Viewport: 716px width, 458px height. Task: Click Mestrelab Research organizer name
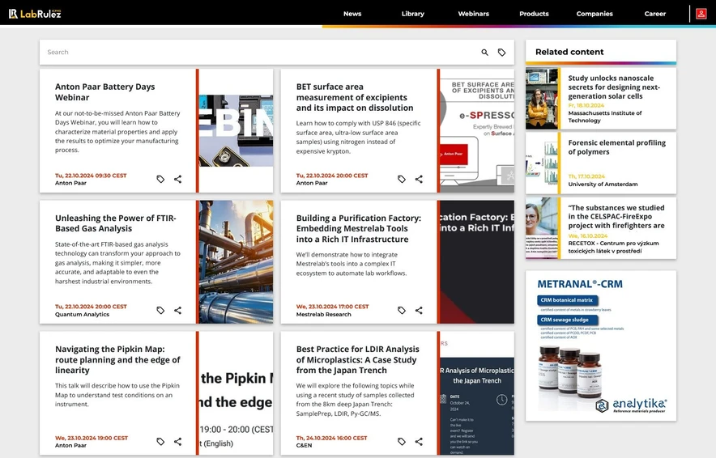tap(323, 314)
